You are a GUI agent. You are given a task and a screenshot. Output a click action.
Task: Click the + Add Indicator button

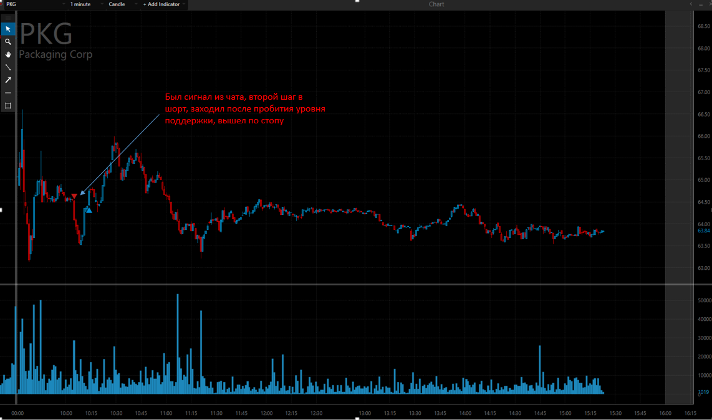coord(161,4)
